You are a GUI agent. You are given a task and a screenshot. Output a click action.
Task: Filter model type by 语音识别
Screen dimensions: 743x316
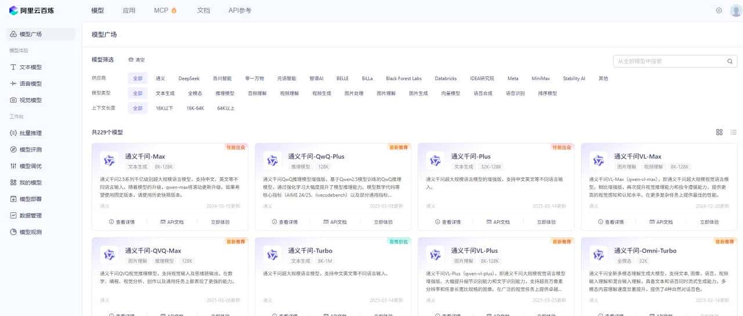515,93
